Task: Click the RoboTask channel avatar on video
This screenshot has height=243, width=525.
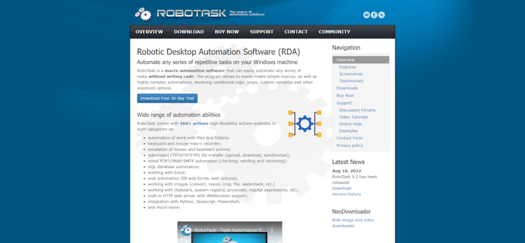Action: pos(186,231)
